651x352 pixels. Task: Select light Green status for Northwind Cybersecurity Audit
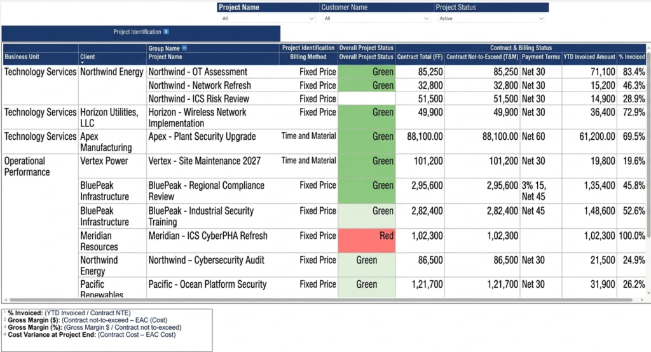click(367, 265)
